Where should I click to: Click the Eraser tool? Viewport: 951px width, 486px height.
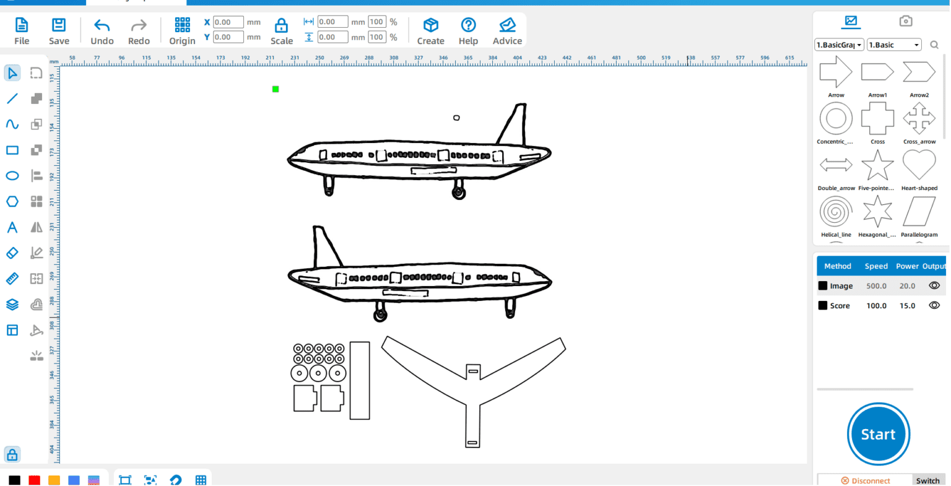pos(12,253)
